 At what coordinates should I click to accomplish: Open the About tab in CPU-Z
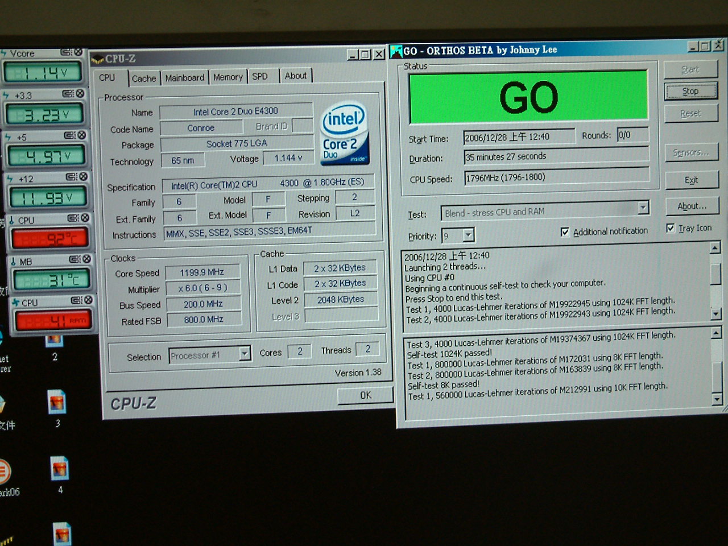[296, 76]
